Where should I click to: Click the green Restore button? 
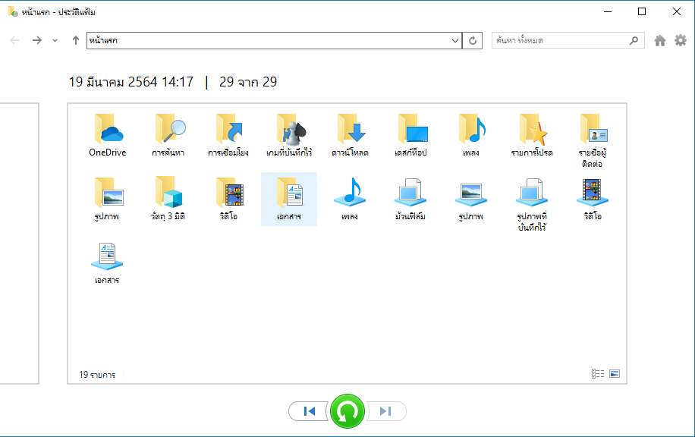point(347,411)
